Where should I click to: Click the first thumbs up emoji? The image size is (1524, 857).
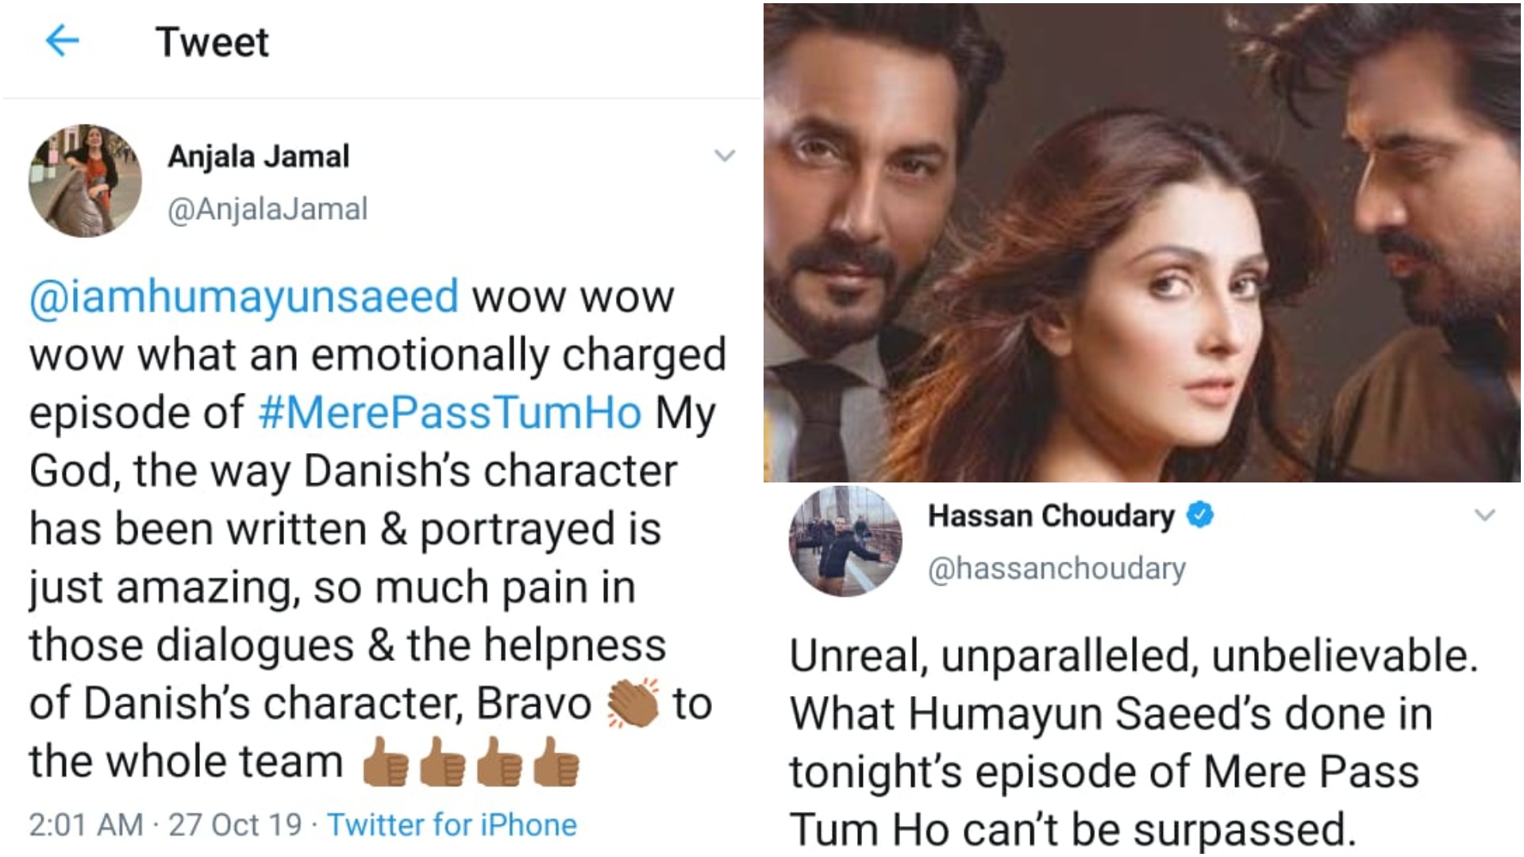pyautogui.click(x=385, y=762)
